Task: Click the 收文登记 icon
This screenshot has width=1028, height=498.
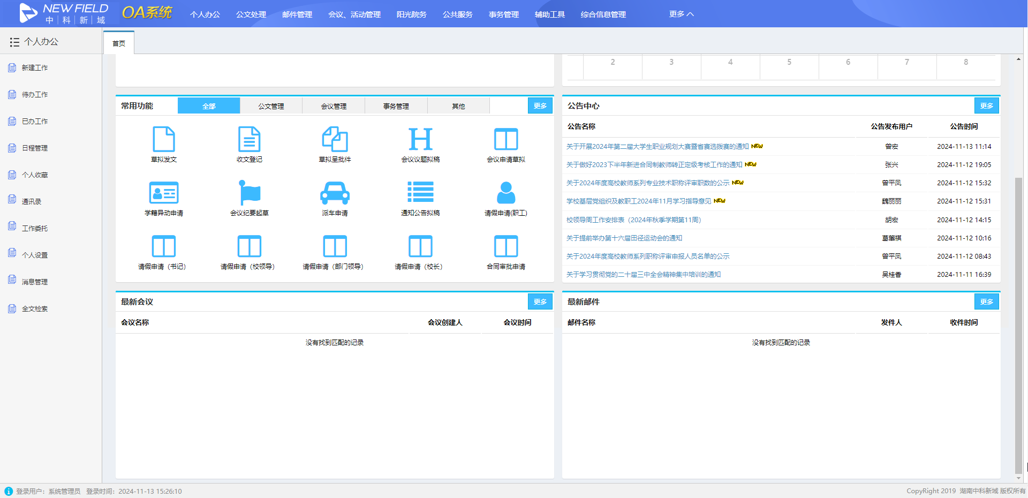Action: click(x=249, y=140)
